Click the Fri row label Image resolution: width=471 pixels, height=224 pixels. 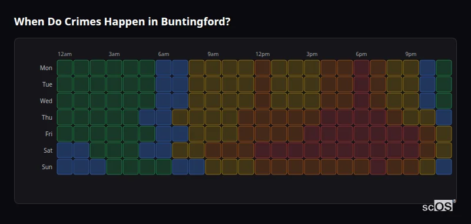pyautogui.click(x=49, y=134)
